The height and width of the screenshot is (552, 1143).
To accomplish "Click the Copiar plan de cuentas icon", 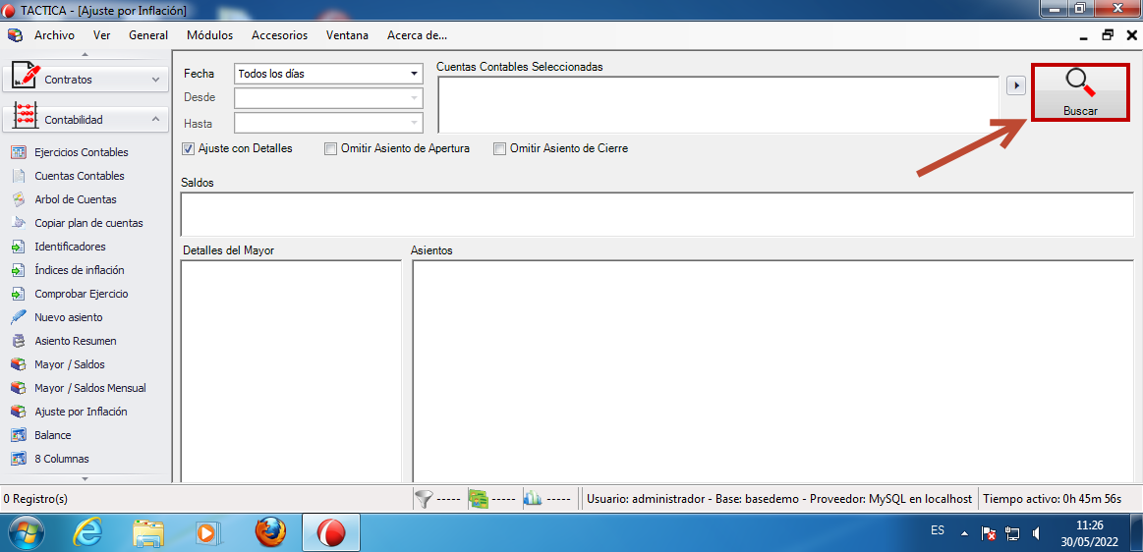I will click(x=19, y=223).
